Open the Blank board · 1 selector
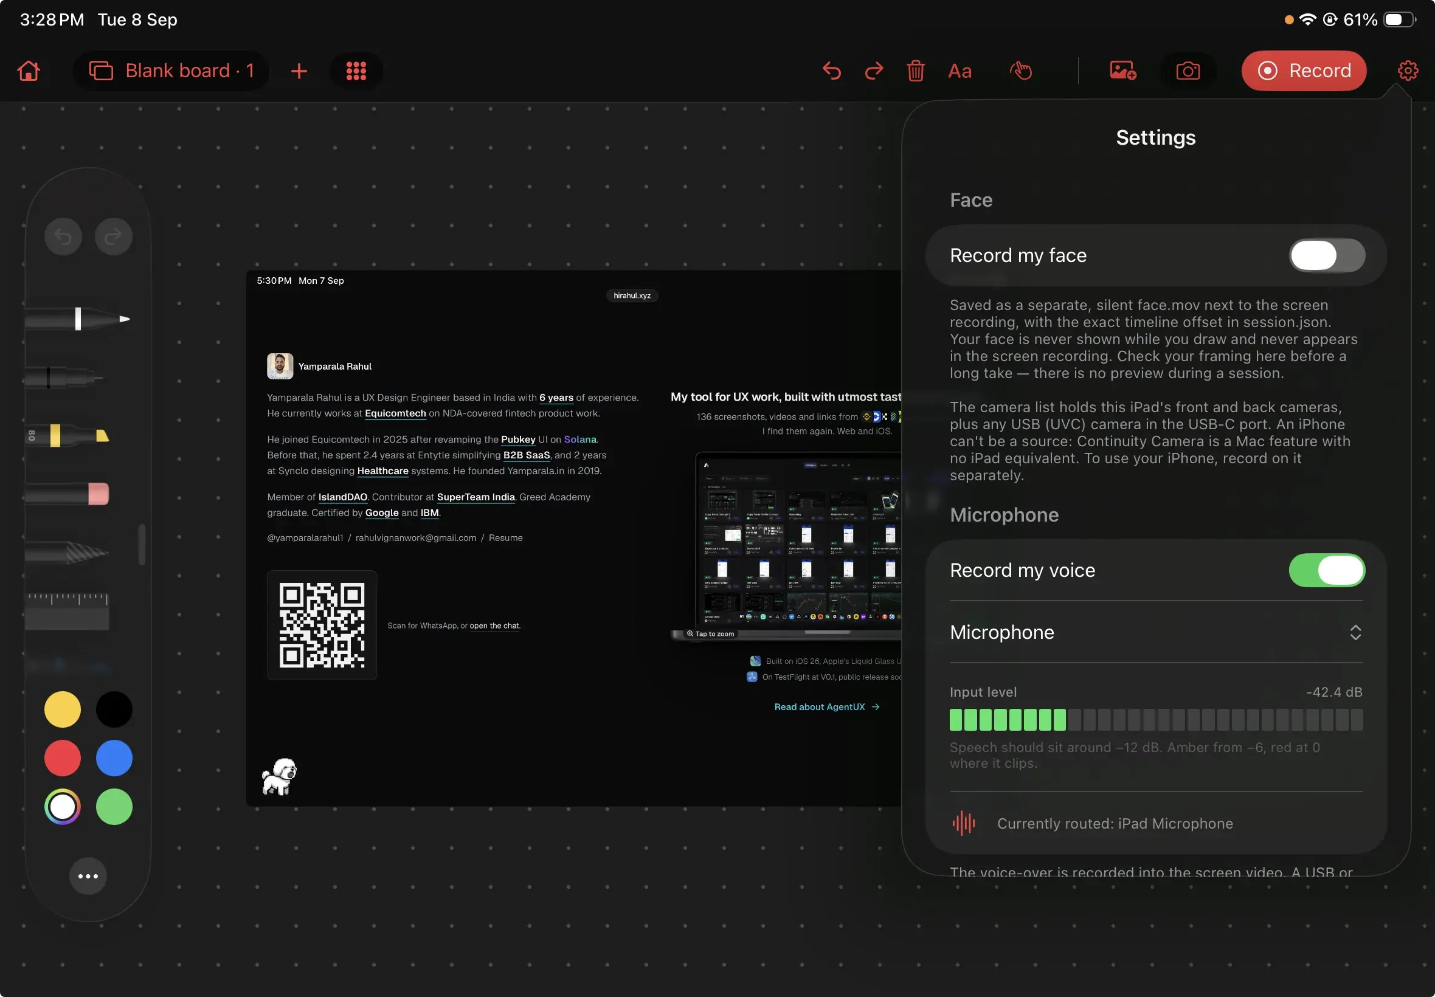This screenshot has width=1435, height=997. pyautogui.click(x=171, y=71)
